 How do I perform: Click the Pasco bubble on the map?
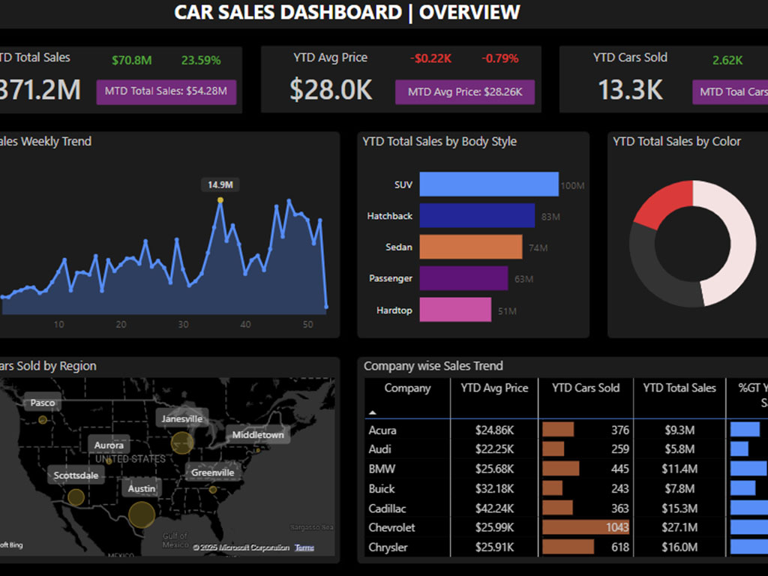point(43,420)
